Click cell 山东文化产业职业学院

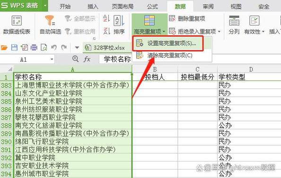72,93
